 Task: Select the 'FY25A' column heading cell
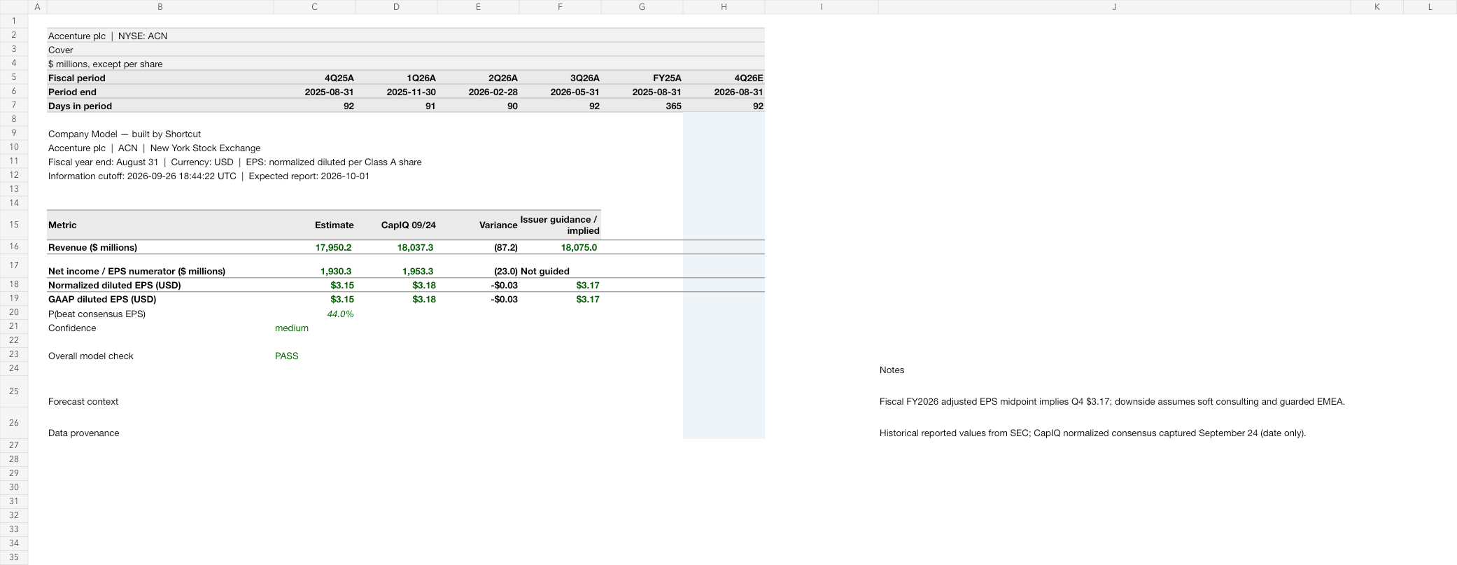[x=642, y=78]
